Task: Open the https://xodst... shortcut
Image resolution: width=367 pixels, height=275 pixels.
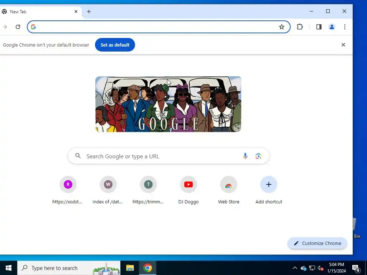Action: pyautogui.click(x=68, y=190)
